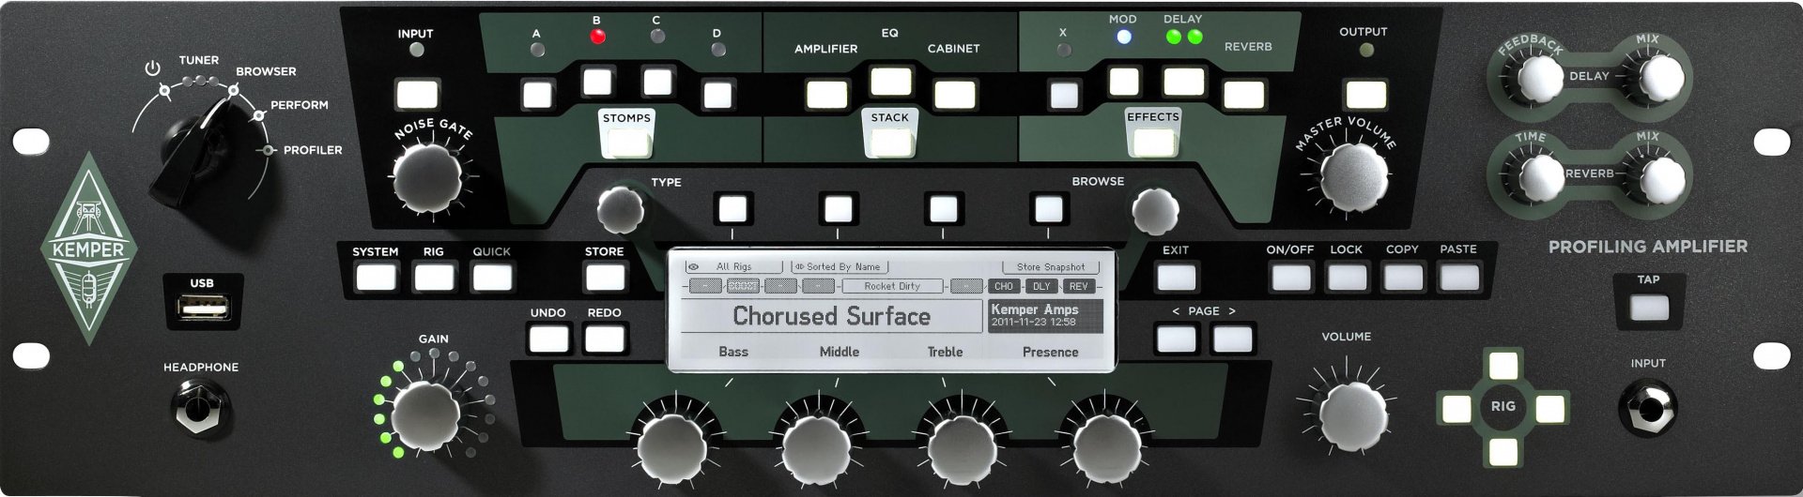Click the COPY button
The width and height of the screenshot is (1803, 497).
pyautogui.click(x=1403, y=277)
